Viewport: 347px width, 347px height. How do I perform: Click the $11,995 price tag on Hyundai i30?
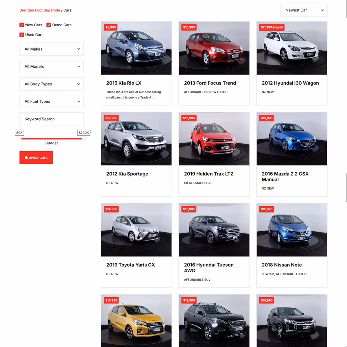(x=266, y=27)
